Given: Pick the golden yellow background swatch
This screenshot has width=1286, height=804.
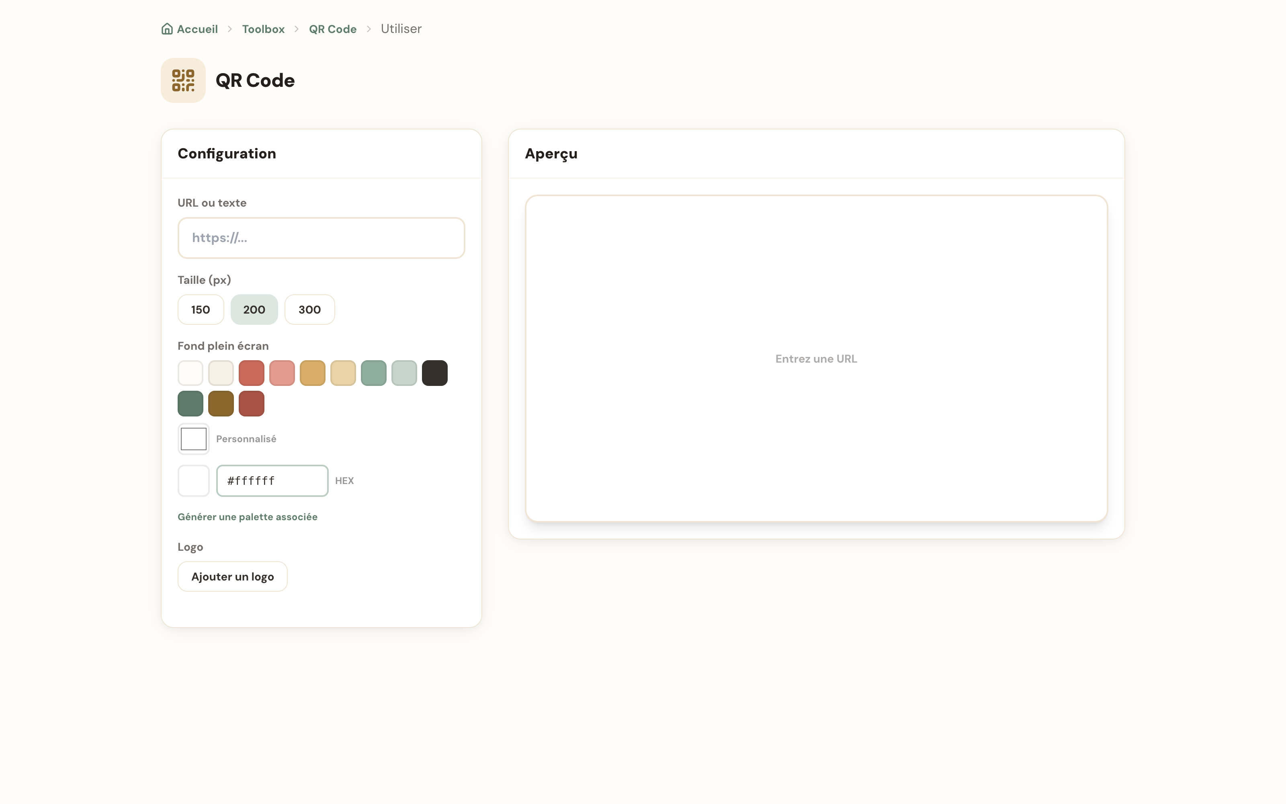Looking at the screenshot, I should [x=313, y=373].
